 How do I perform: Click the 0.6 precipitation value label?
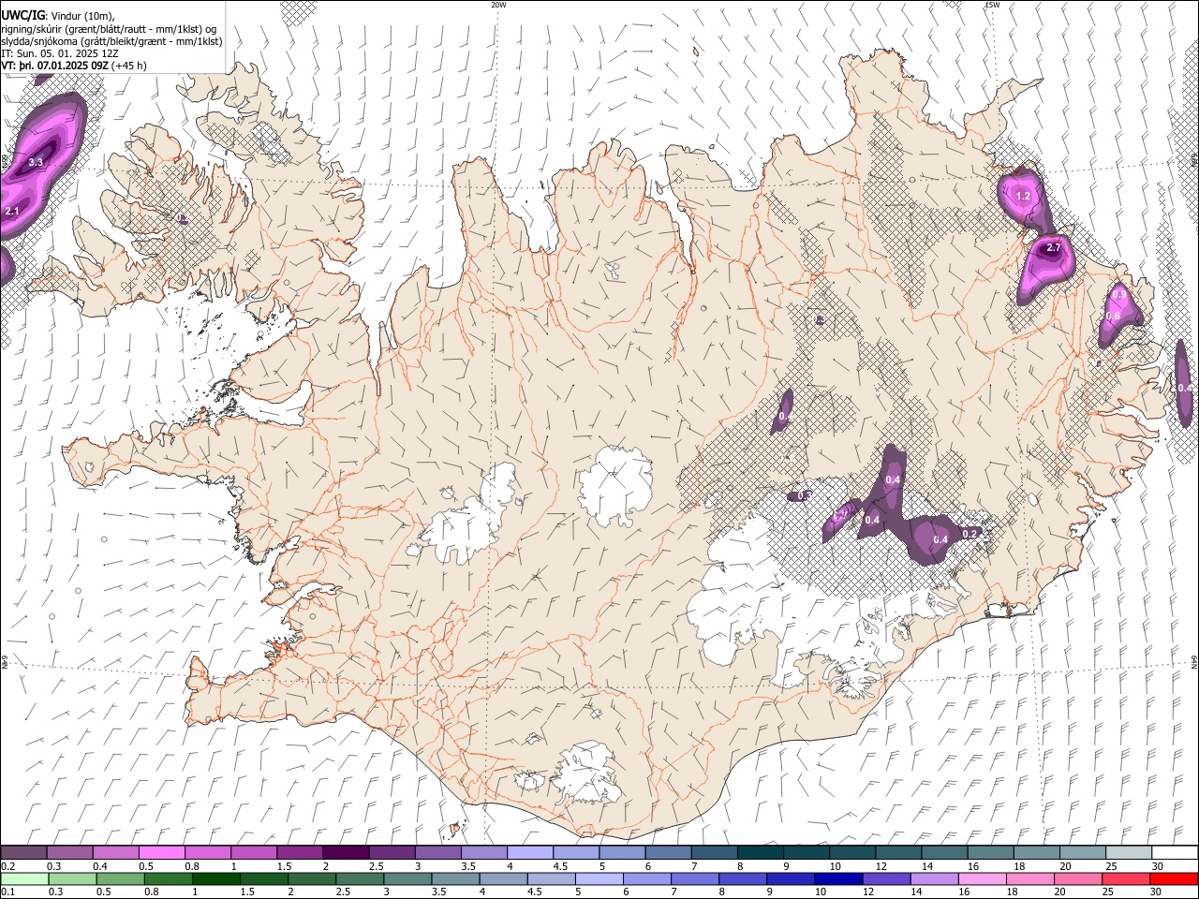[1113, 317]
